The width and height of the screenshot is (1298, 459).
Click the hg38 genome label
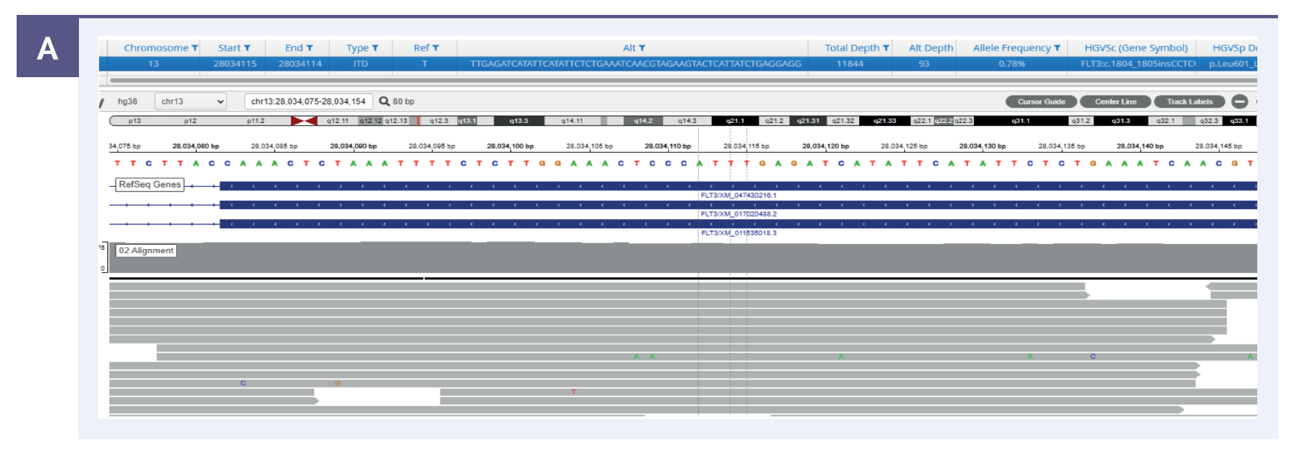pos(128,101)
